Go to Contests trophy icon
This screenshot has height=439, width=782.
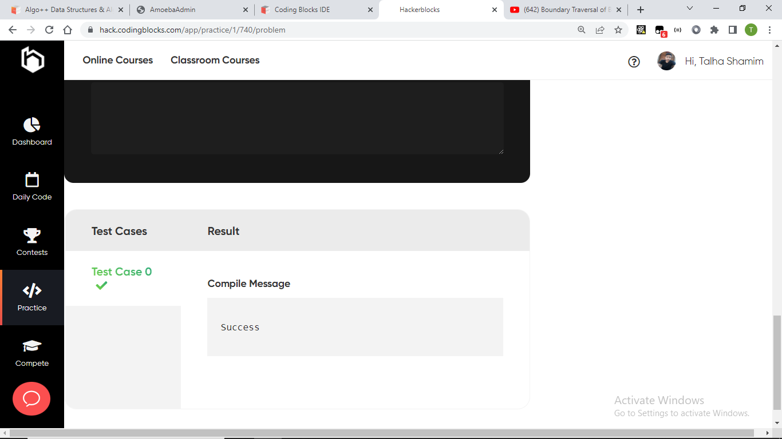[x=32, y=235]
